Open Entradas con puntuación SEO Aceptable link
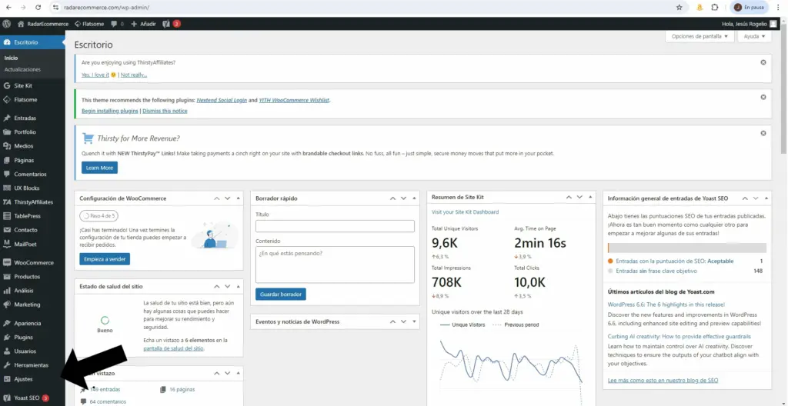The height and width of the screenshot is (406, 788). [674, 261]
